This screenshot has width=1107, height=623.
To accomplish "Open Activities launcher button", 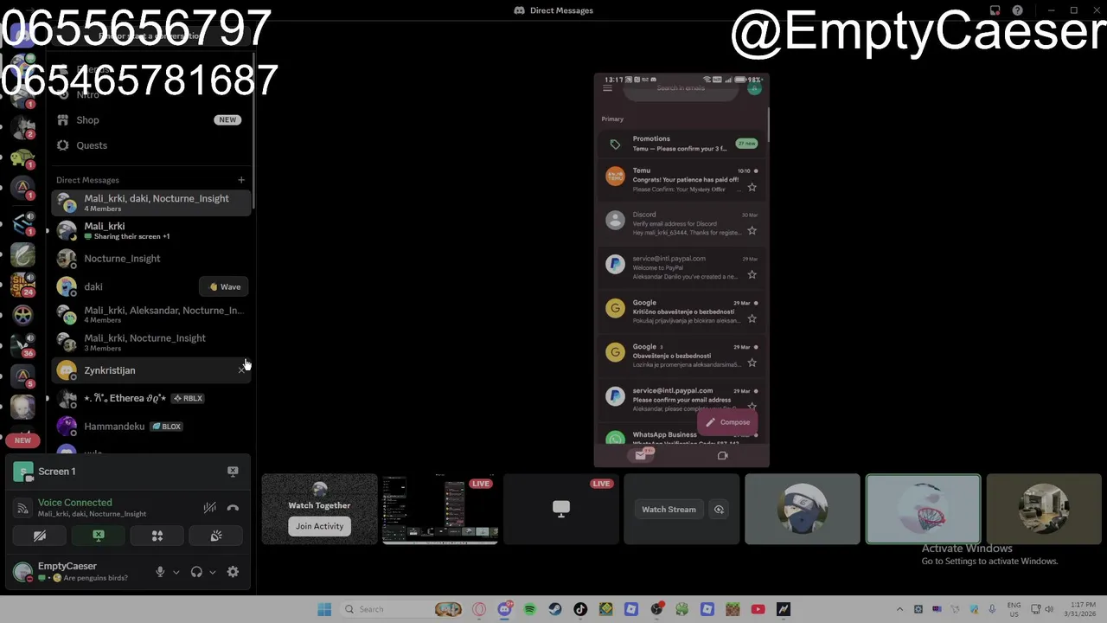I will pos(157,536).
